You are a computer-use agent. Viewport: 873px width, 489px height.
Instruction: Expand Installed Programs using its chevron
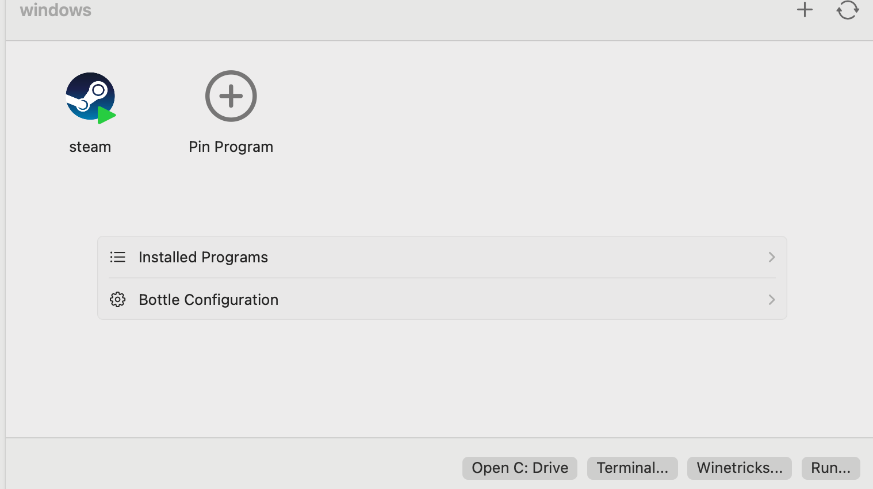[772, 257]
